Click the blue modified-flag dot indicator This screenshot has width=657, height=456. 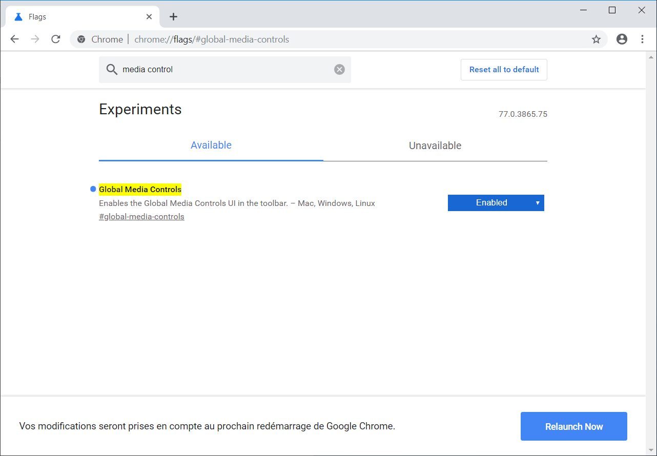(93, 189)
